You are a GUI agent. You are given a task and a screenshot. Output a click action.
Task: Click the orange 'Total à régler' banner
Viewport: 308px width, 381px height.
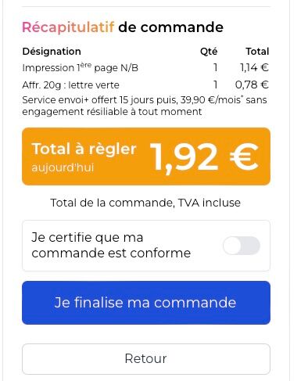pyautogui.click(x=146, y=156)
